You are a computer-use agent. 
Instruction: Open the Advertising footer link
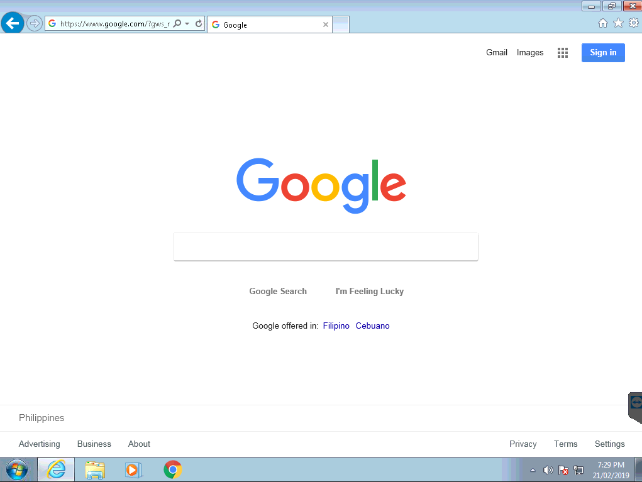tap(40, 444)
